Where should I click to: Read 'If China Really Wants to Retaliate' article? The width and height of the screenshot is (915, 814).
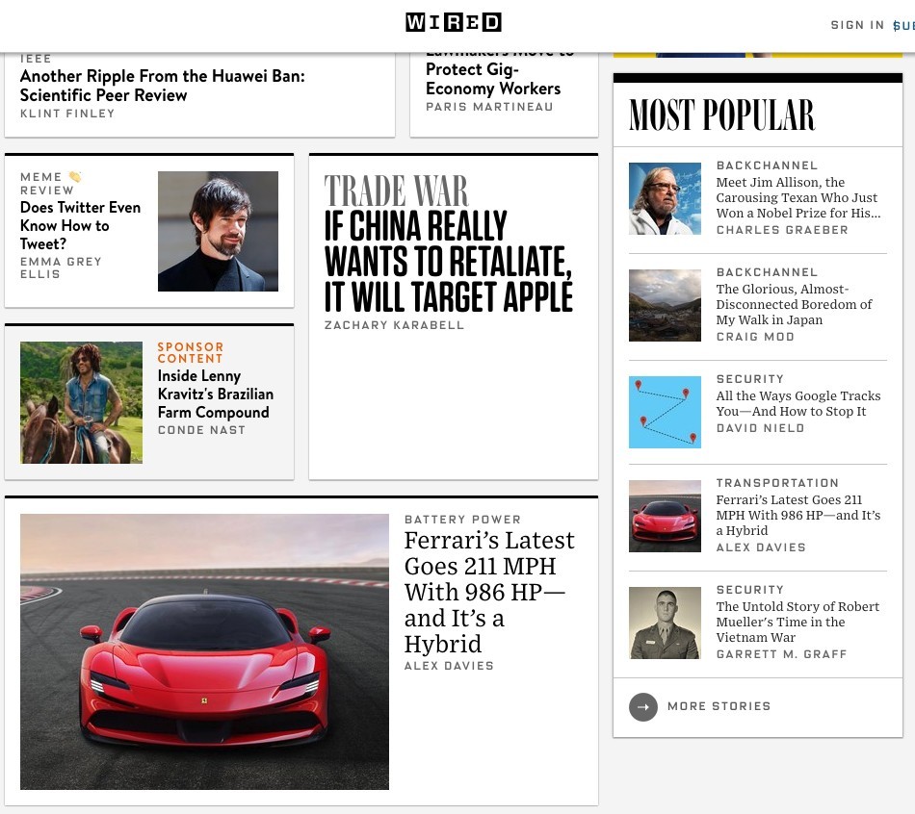[x=448, y=261]
